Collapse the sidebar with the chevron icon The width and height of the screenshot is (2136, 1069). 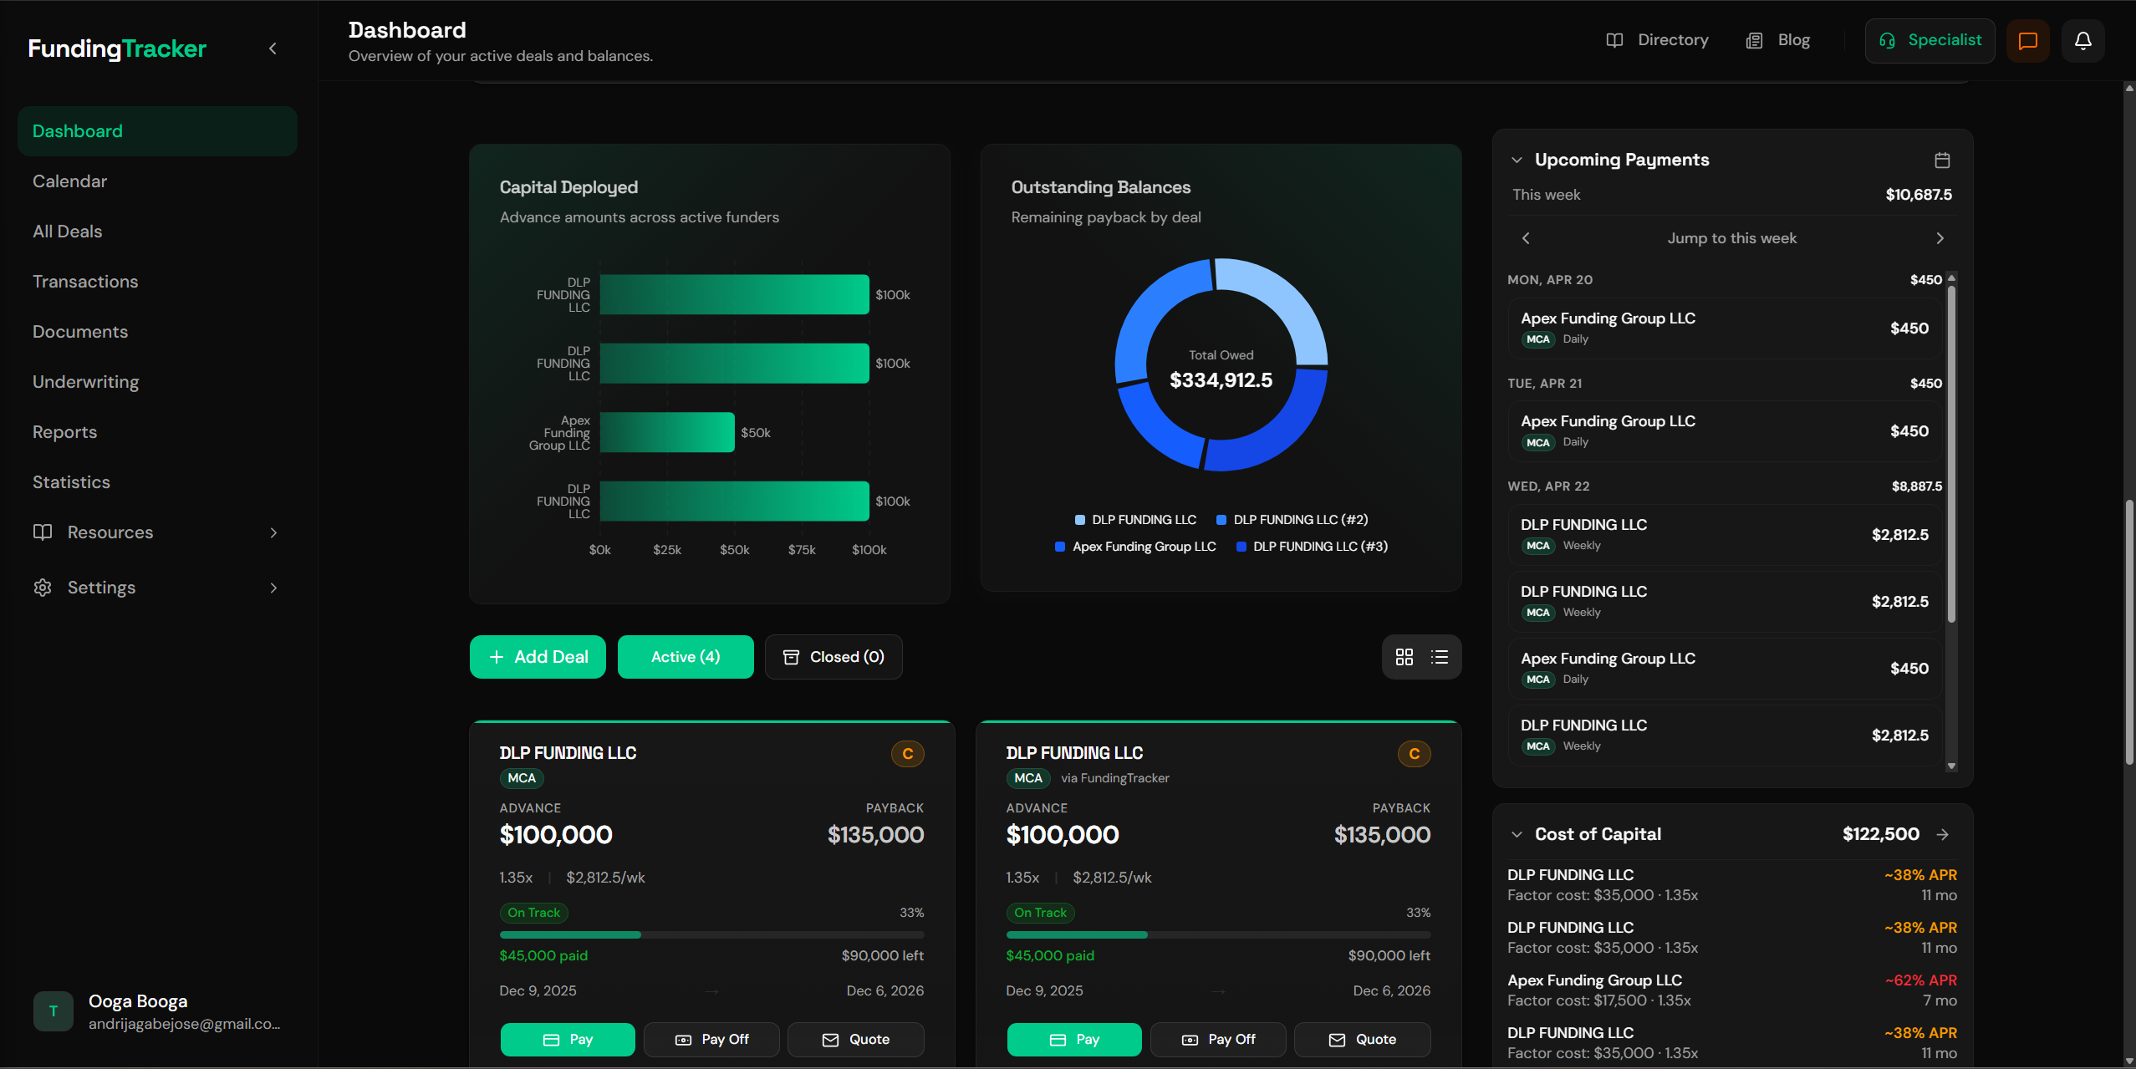[273, 48]
